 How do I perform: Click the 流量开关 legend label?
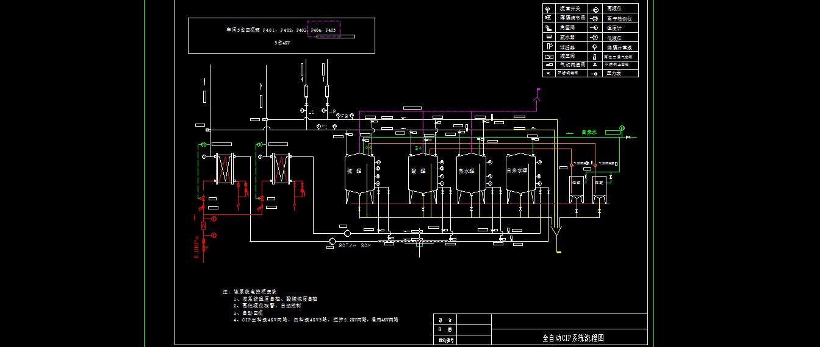[570, 9]
